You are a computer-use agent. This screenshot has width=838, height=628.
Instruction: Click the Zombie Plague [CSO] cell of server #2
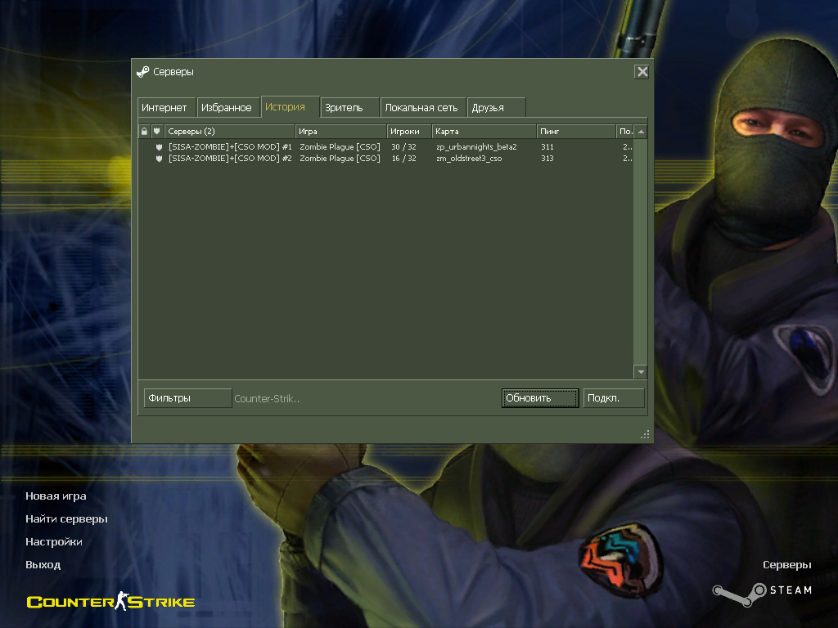pos(340,159)
